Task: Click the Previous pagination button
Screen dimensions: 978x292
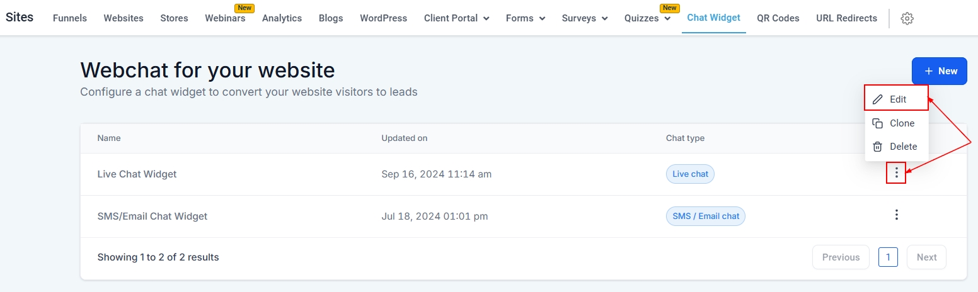Action: tap(841, 257)
